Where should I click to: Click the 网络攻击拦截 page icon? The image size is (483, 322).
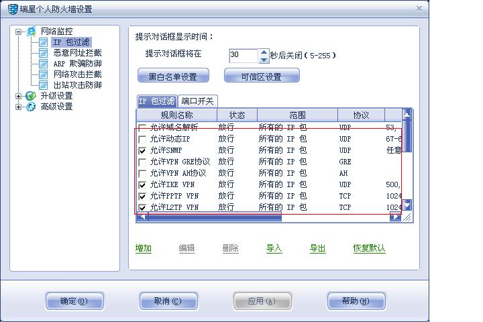point(43,74)
